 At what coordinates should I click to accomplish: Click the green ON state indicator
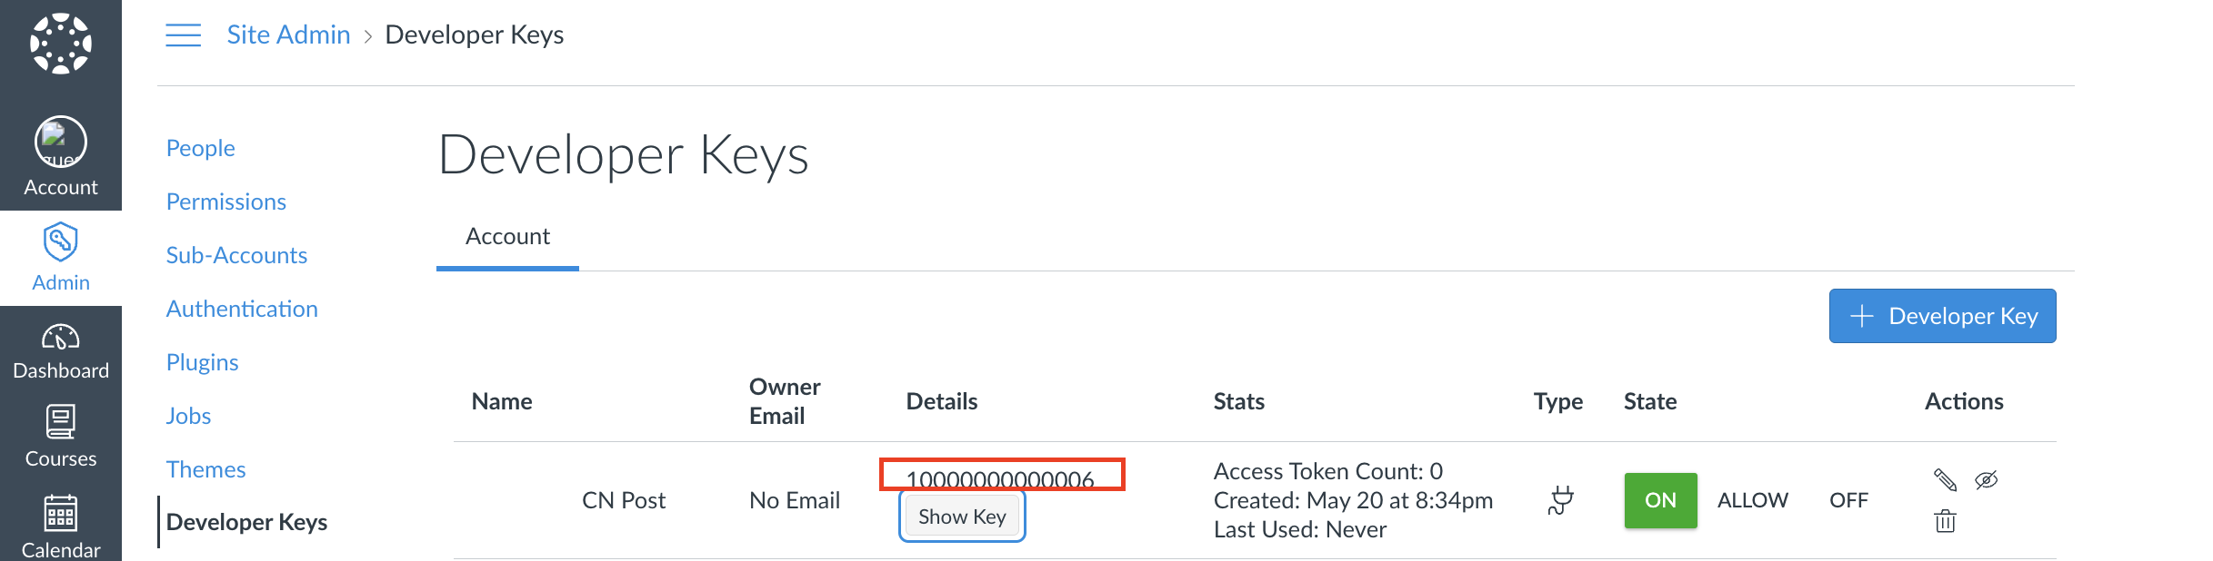(1660, 500)
